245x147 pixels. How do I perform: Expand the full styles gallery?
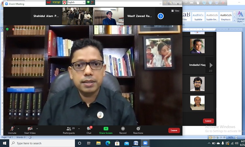(234, 20)
